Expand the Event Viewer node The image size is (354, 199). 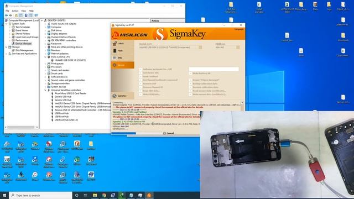[x=10, y=30]
